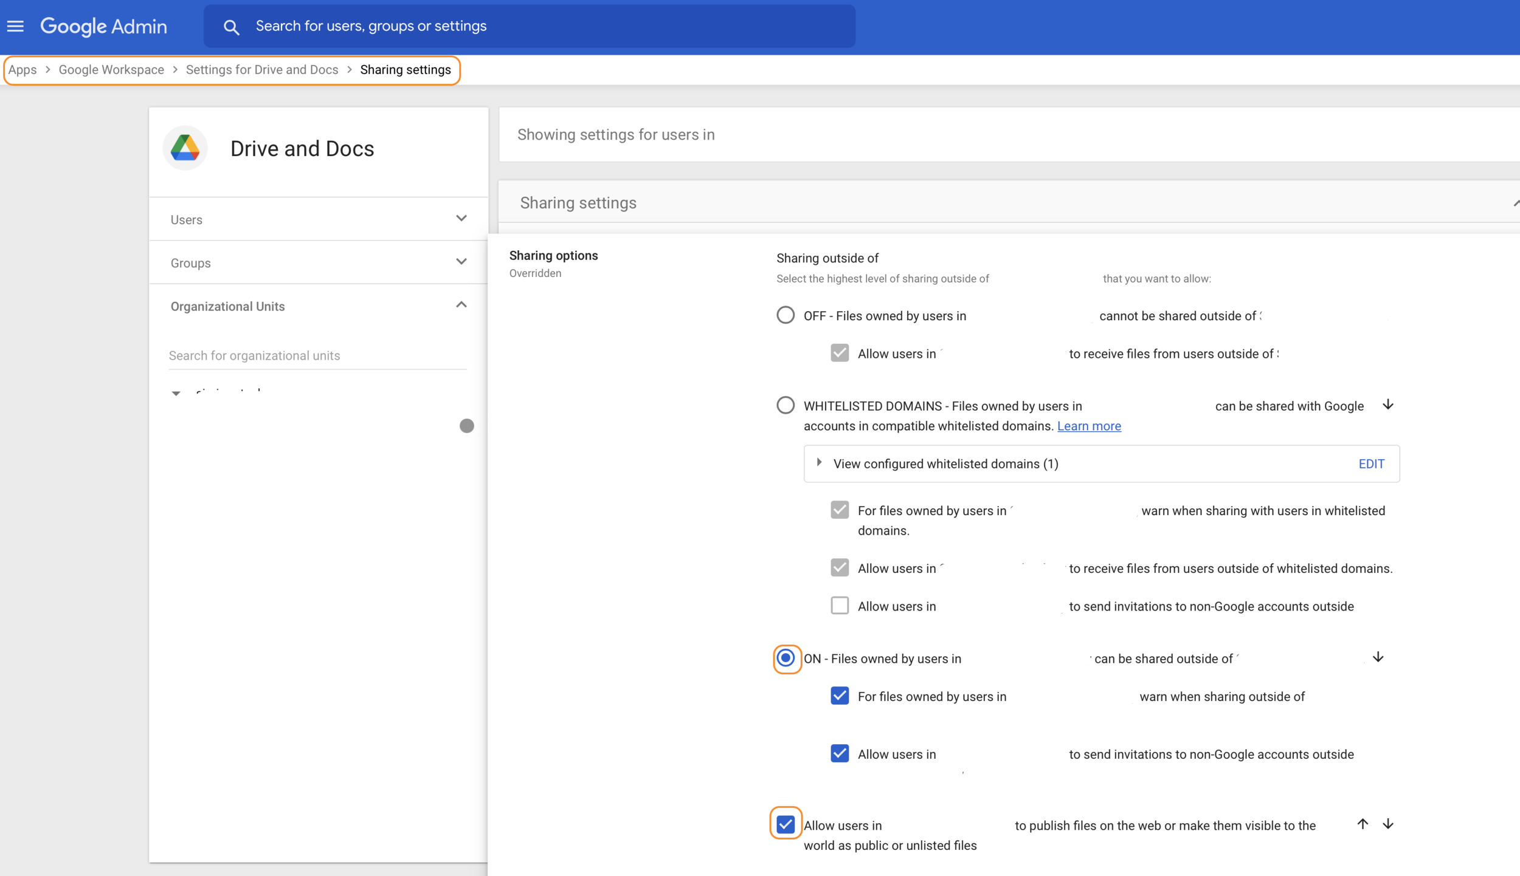Viewport: 1520px width, 876px height.
Task: Click the search magnifier icon
Action: 231,27
